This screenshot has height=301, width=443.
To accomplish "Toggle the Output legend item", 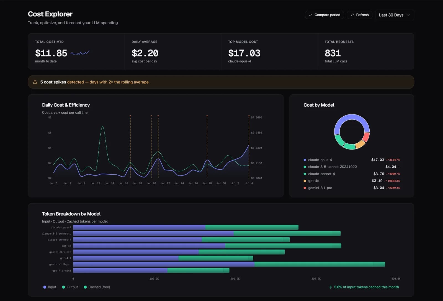I will click(70, 287).
